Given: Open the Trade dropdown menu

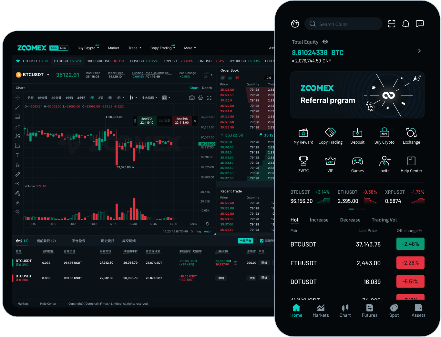Looking at the screenshot, I should [x=135, y=48].
